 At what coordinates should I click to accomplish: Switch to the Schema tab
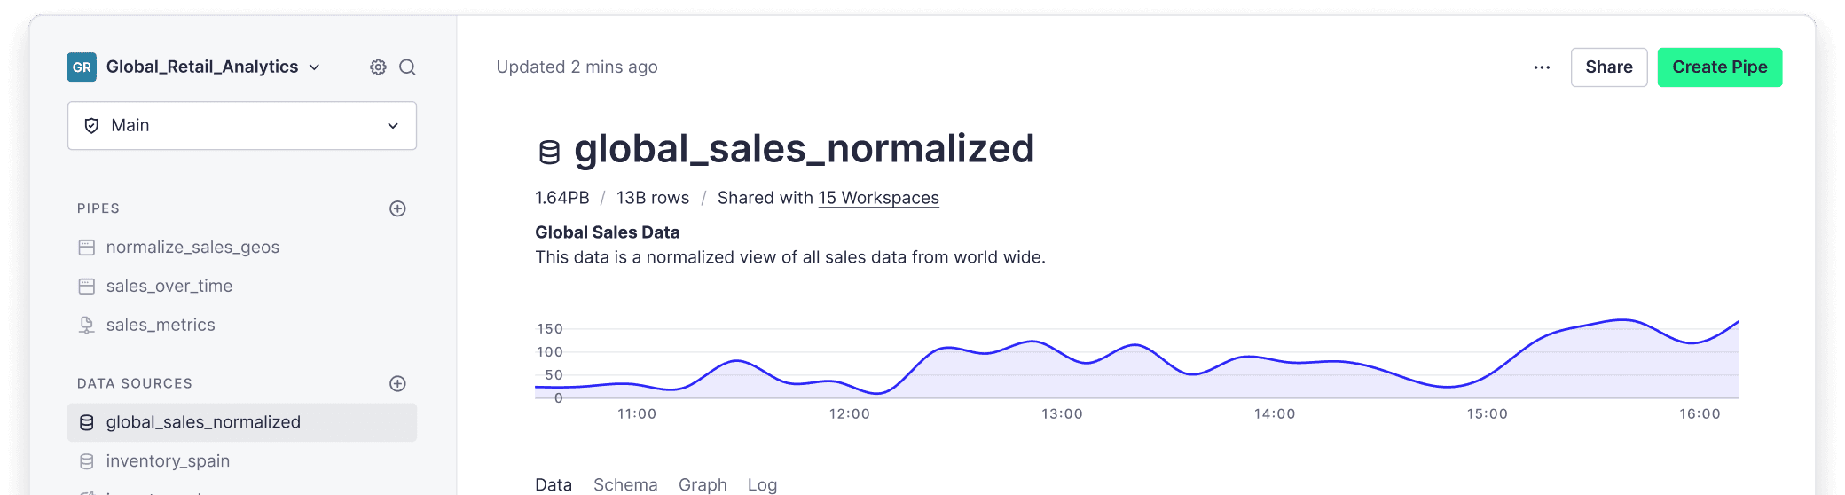pyautogui.click(x=625, y=484)
